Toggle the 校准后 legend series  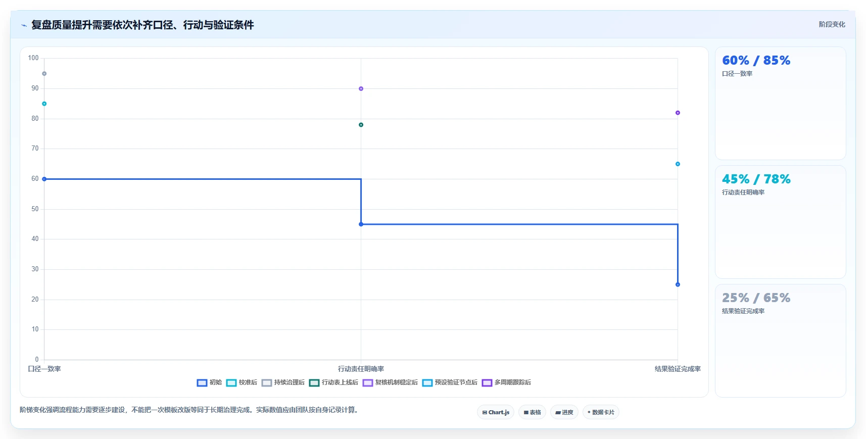[x=242, y=382]
